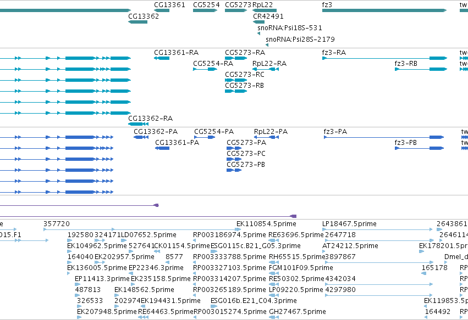
Task: Select snoRNA:Psi28S-2179 marker
Action: pyautogui.click(x=267, y=45)
